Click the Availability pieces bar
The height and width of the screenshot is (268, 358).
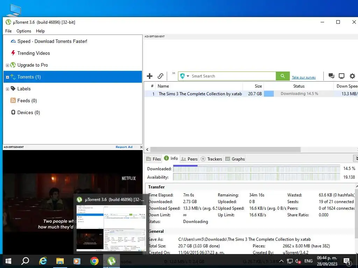(256, 177)
